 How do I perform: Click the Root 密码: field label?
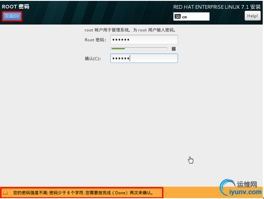(95, 40)
